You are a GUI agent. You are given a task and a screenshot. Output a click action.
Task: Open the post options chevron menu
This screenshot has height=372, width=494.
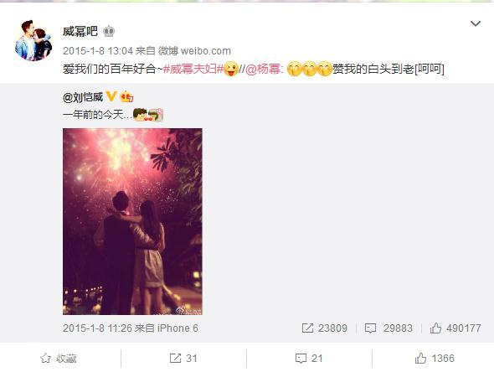click(475, 23)
